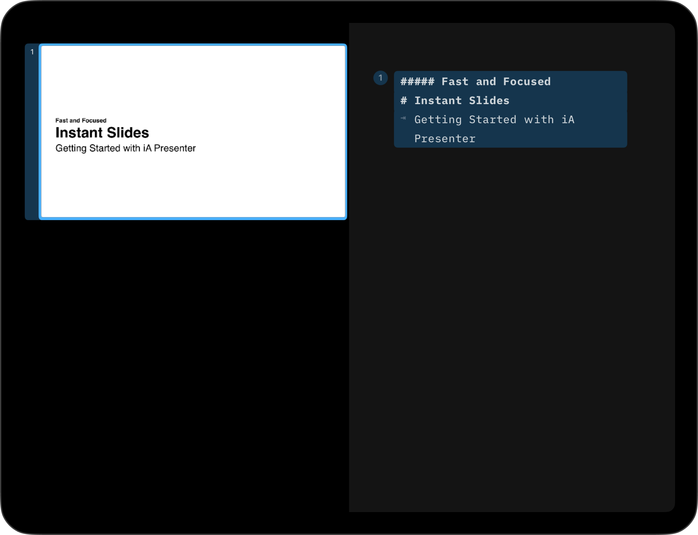Viewport: 698px width, 535px height.
Task: Click the slide number 1 in thumbnail strip
Action: (32, 52)
